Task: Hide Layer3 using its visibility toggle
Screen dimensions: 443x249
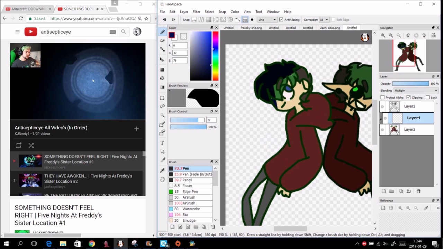Action: (x=382, y=130)
